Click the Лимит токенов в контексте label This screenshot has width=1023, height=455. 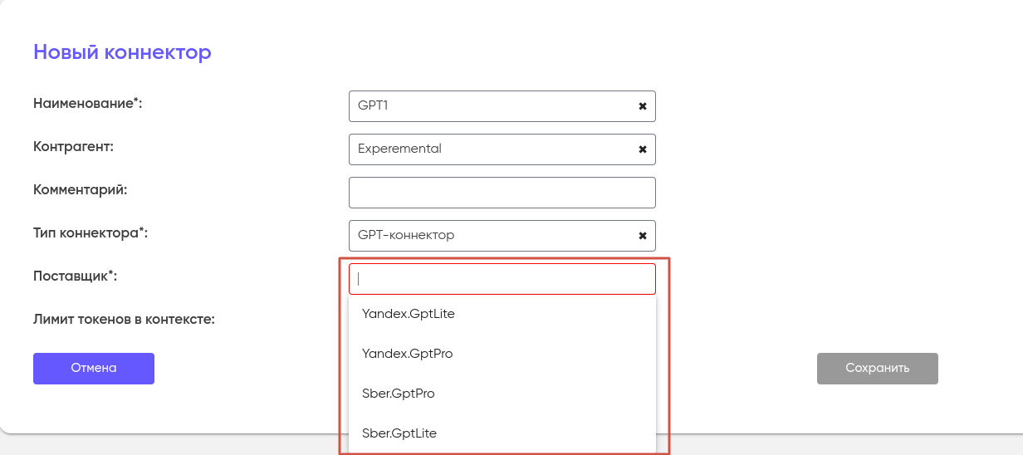(124, 319)
